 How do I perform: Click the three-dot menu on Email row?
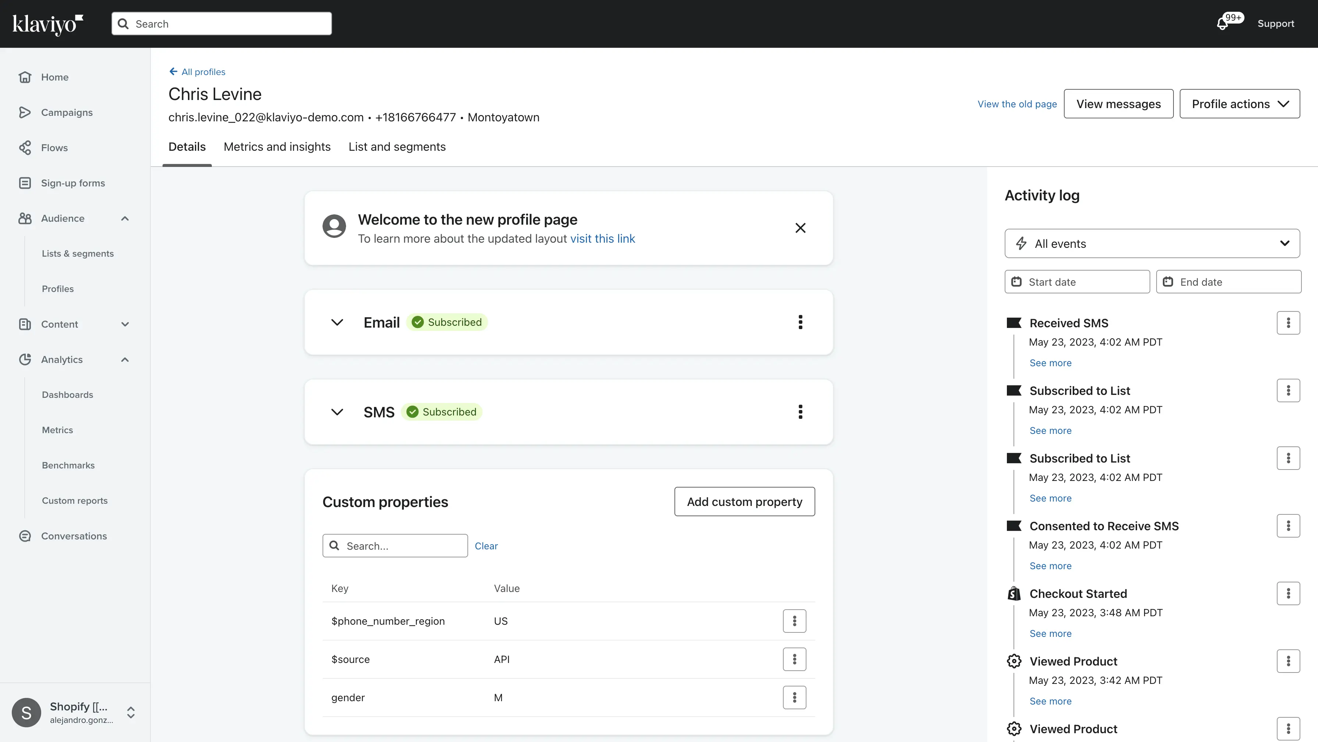point(800,322)
